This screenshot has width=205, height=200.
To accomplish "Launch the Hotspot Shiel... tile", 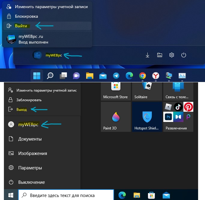I will coord(147,117).
